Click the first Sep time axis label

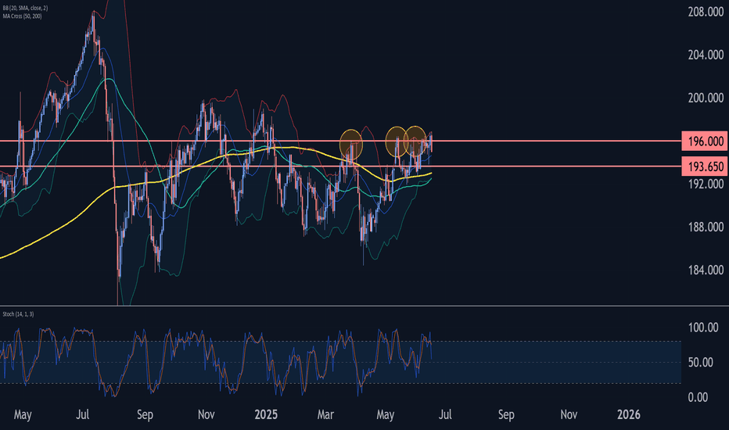145,414
